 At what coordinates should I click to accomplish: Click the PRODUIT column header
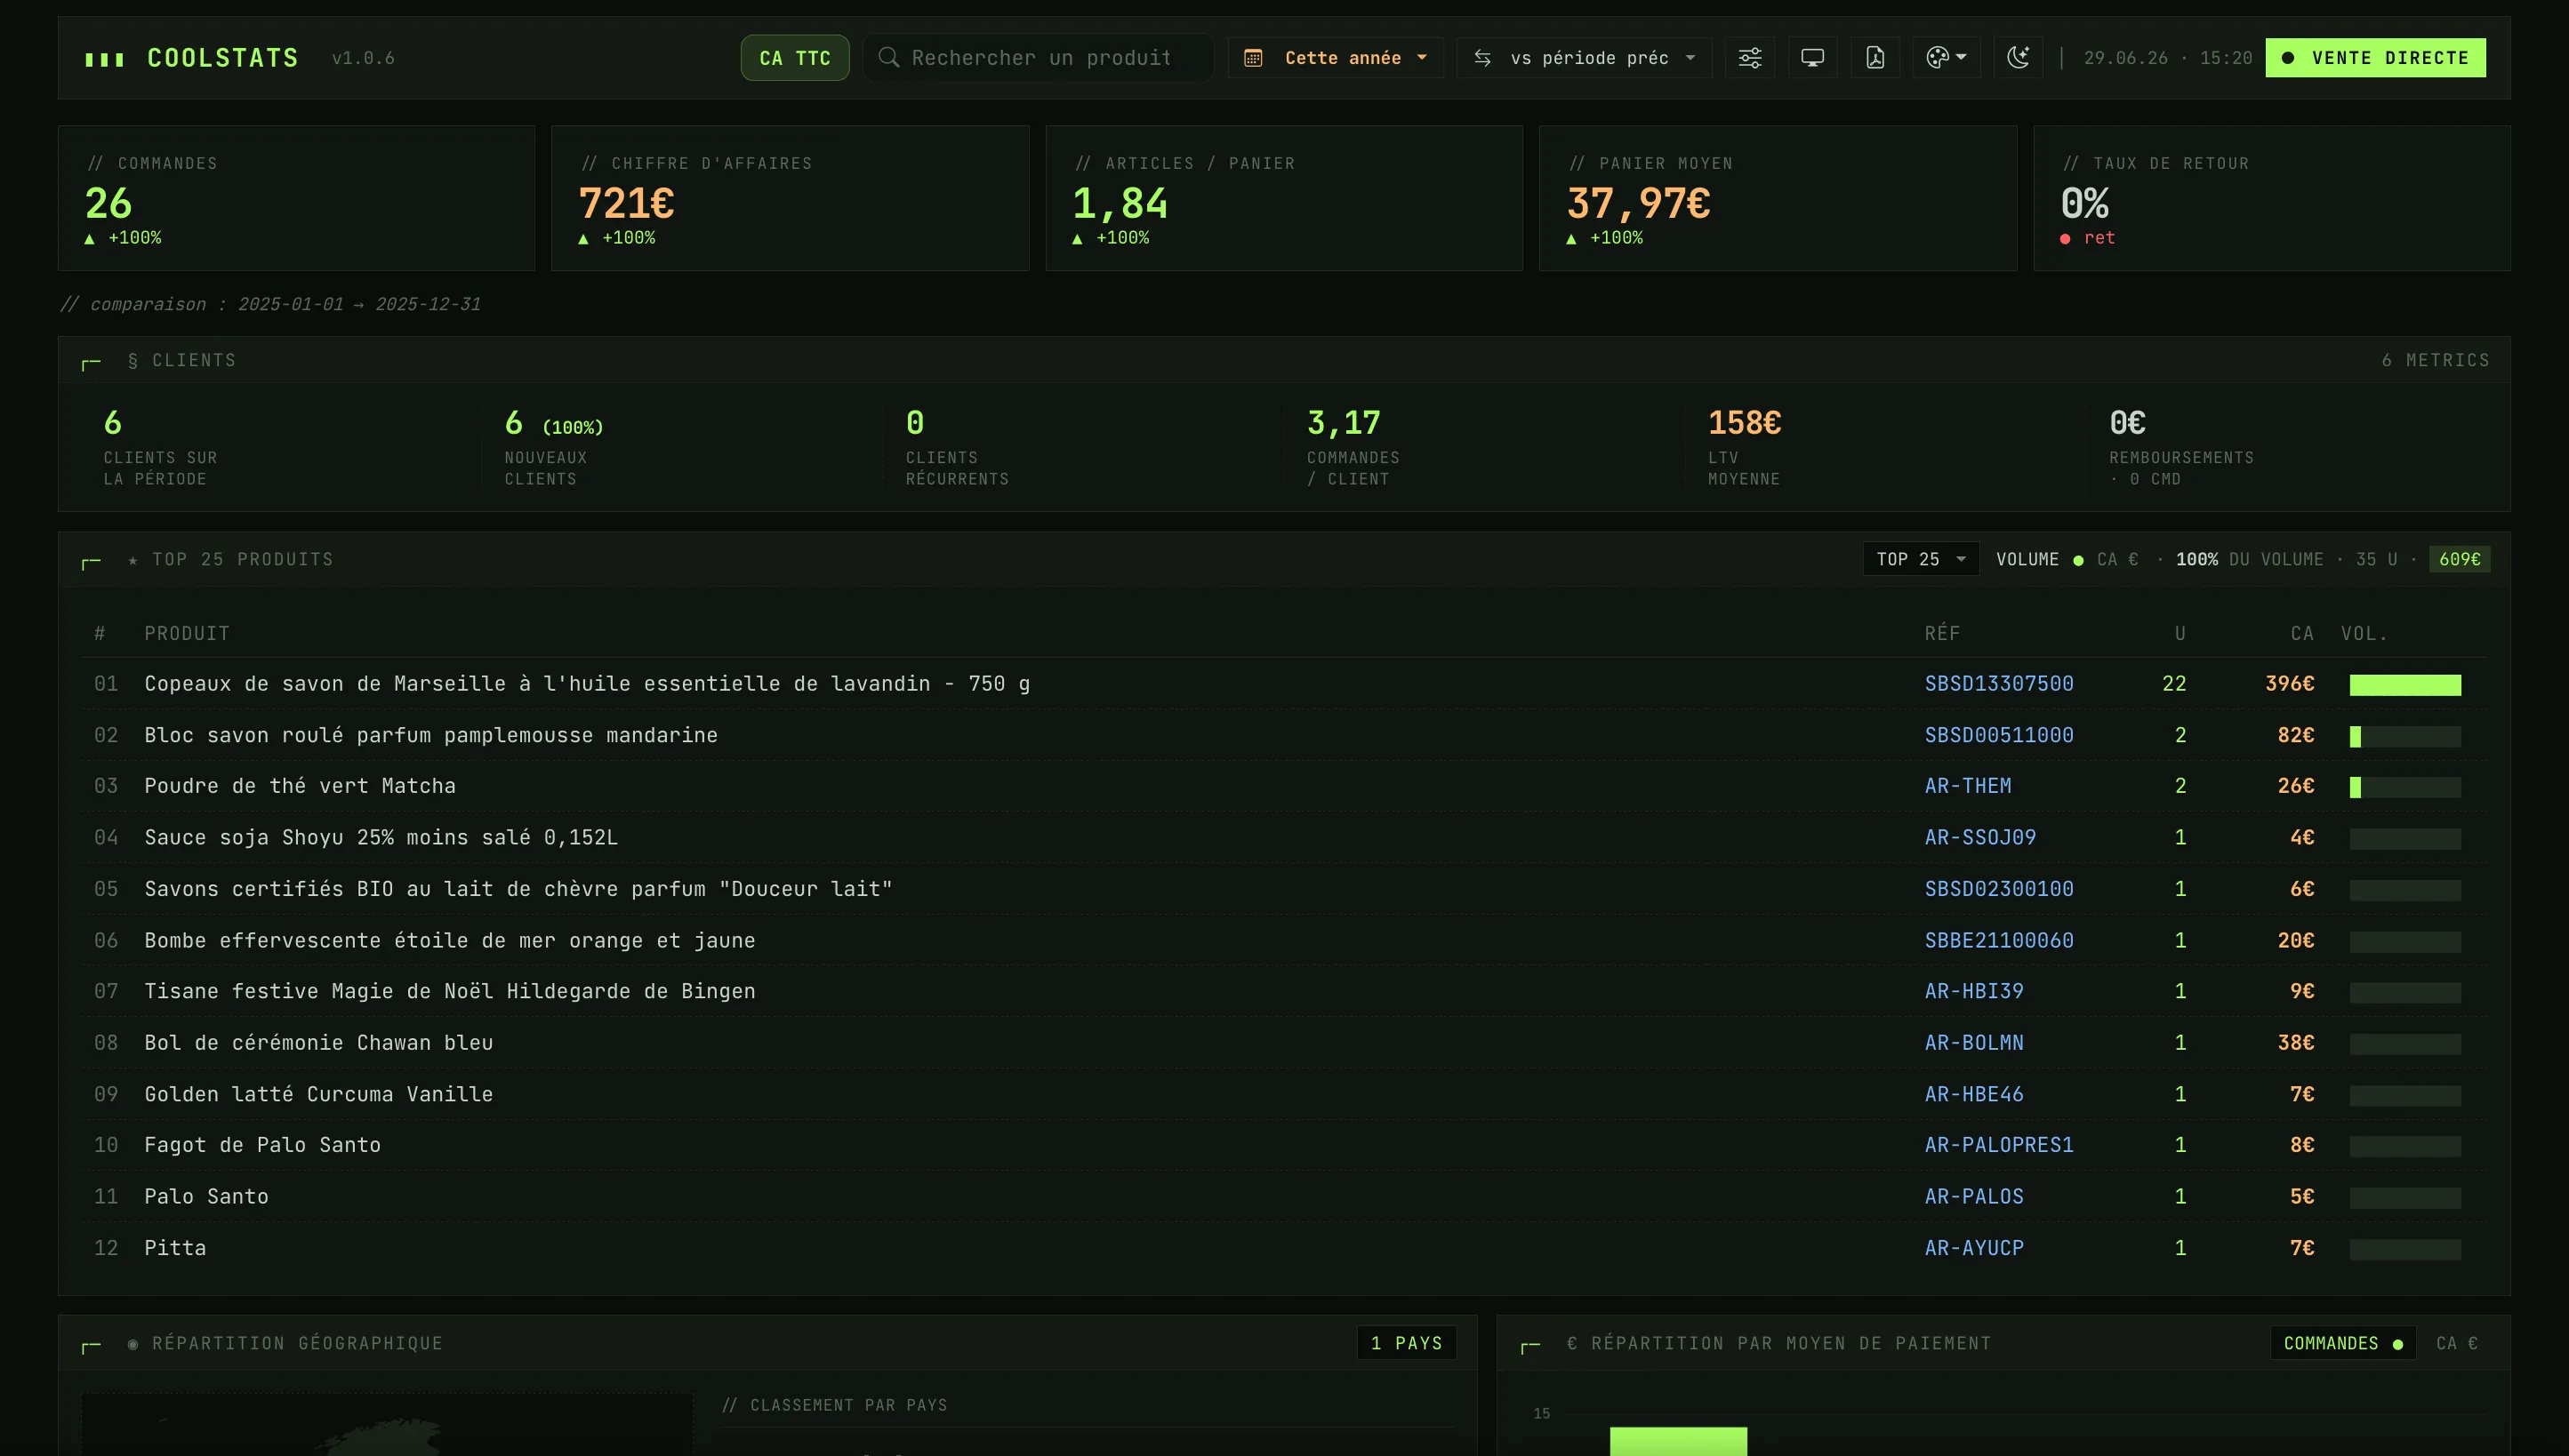[x=187, y=633]
